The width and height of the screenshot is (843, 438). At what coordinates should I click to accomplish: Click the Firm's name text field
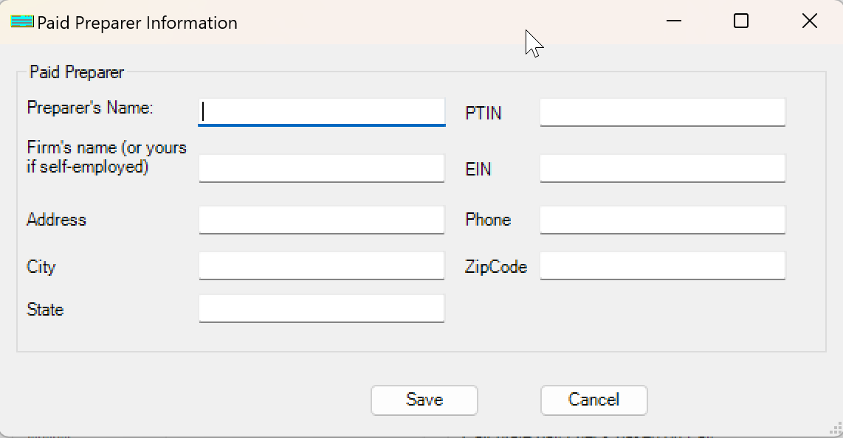point(322,168)
